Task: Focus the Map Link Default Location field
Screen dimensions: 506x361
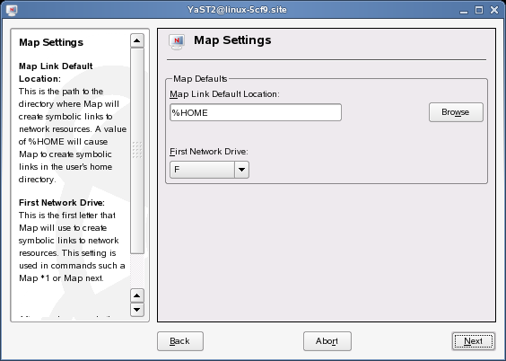Action: pyautogui.click(x=256, y=112)
